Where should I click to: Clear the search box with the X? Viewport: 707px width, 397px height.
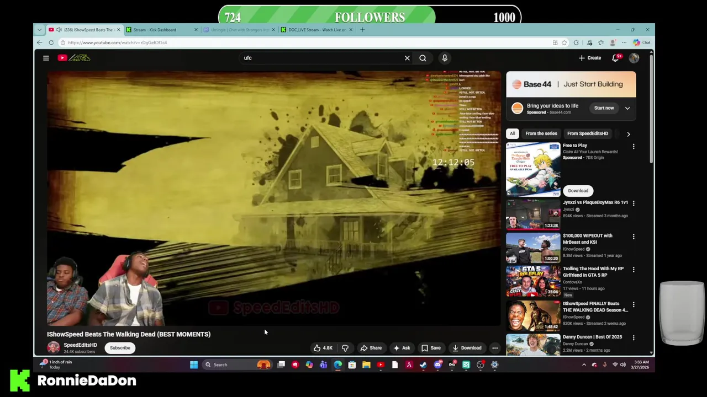(x=407, y=58)
